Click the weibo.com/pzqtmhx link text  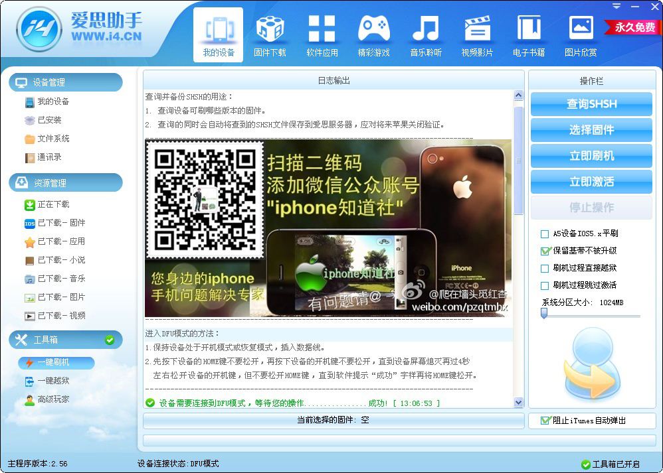[x=460, y=307]
